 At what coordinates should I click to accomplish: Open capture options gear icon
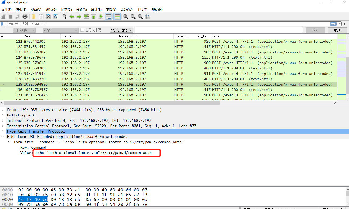coord(25,17)
